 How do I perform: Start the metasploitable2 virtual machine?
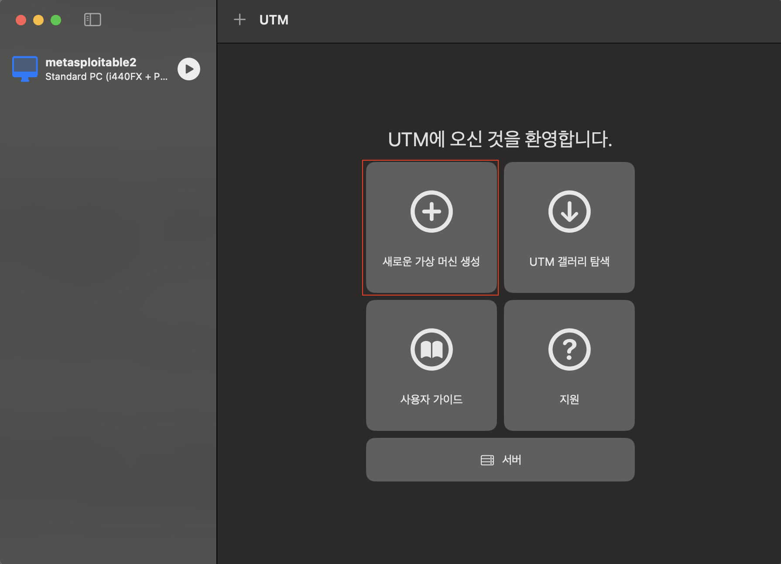tap(189, 69)
